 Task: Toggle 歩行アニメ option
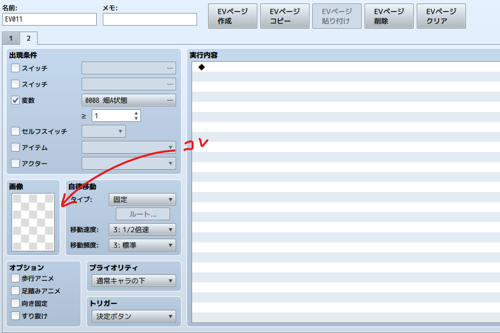click(x=16, y=278)
